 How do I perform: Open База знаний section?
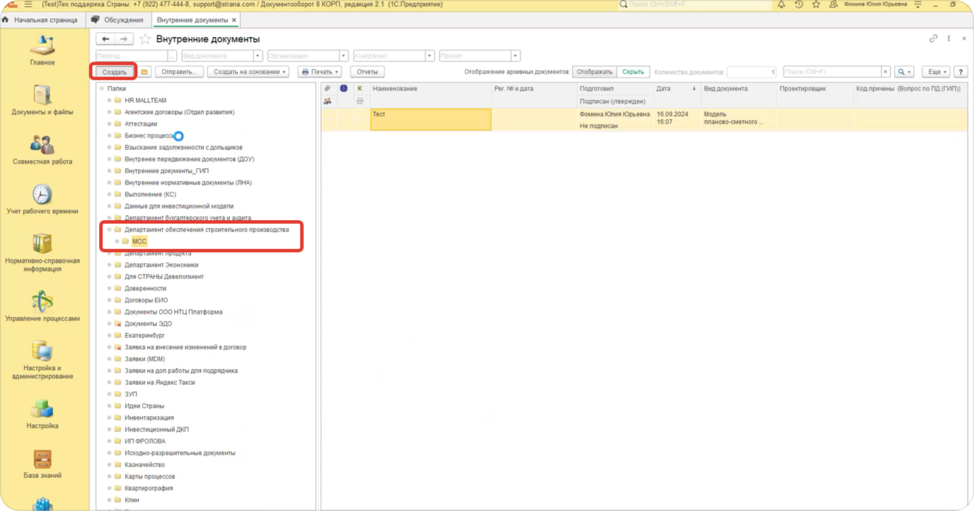pos(42,463)
